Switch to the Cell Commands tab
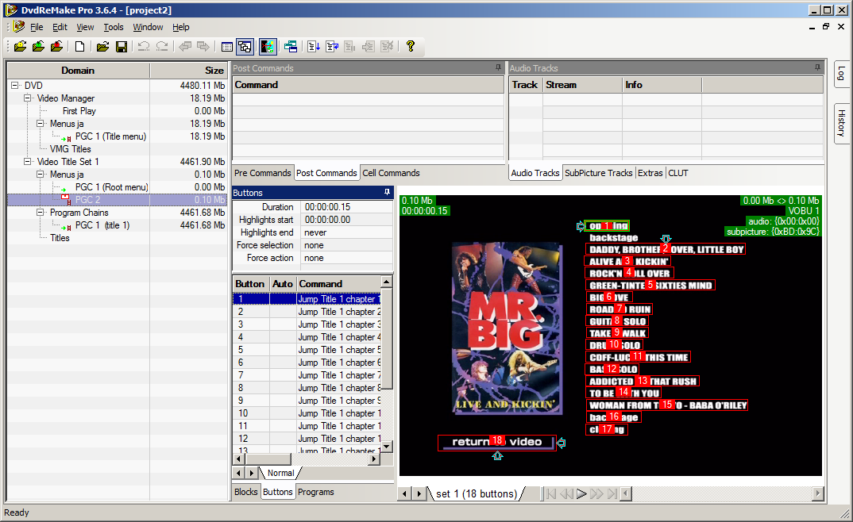This screenshot has width=853, height=522. (391, 173)
